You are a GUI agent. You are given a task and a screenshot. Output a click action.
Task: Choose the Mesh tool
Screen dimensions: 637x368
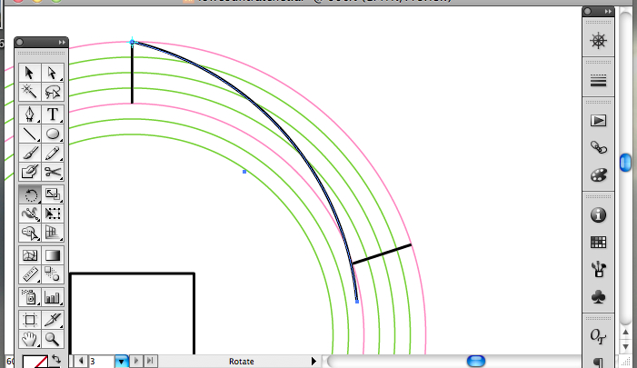(29, 255)
